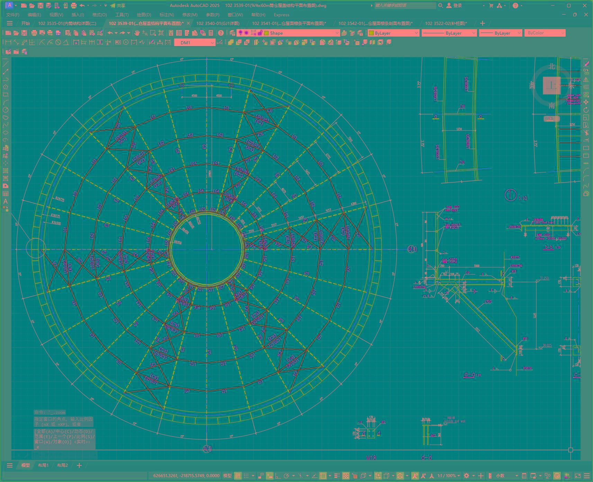Image resolution: width=593 pixels, height=482 pixels.
Task: Toggle Ortho mode in status bar
Action: [278, 476]
